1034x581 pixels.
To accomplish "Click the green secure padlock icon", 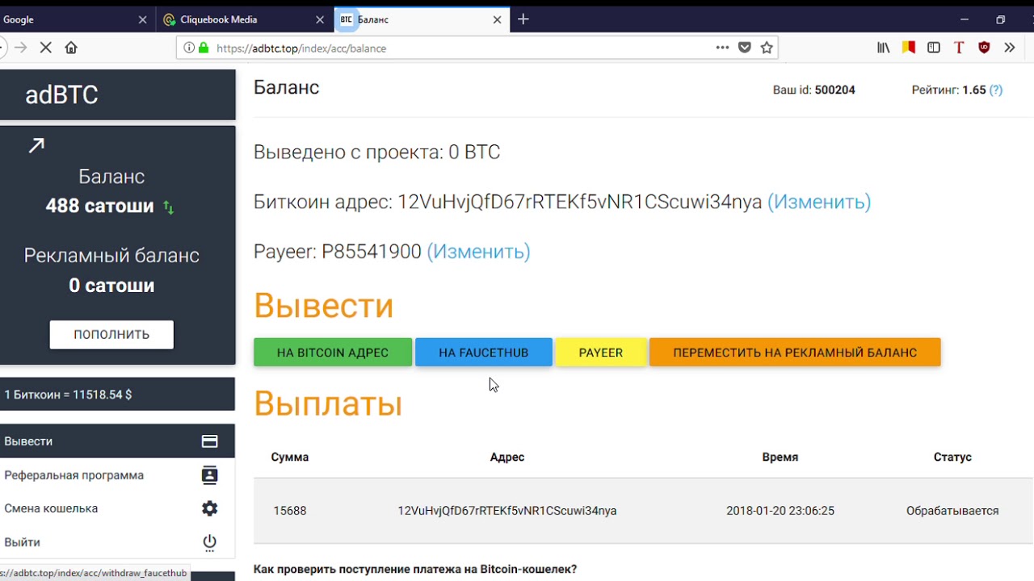I will pos(203,48).
